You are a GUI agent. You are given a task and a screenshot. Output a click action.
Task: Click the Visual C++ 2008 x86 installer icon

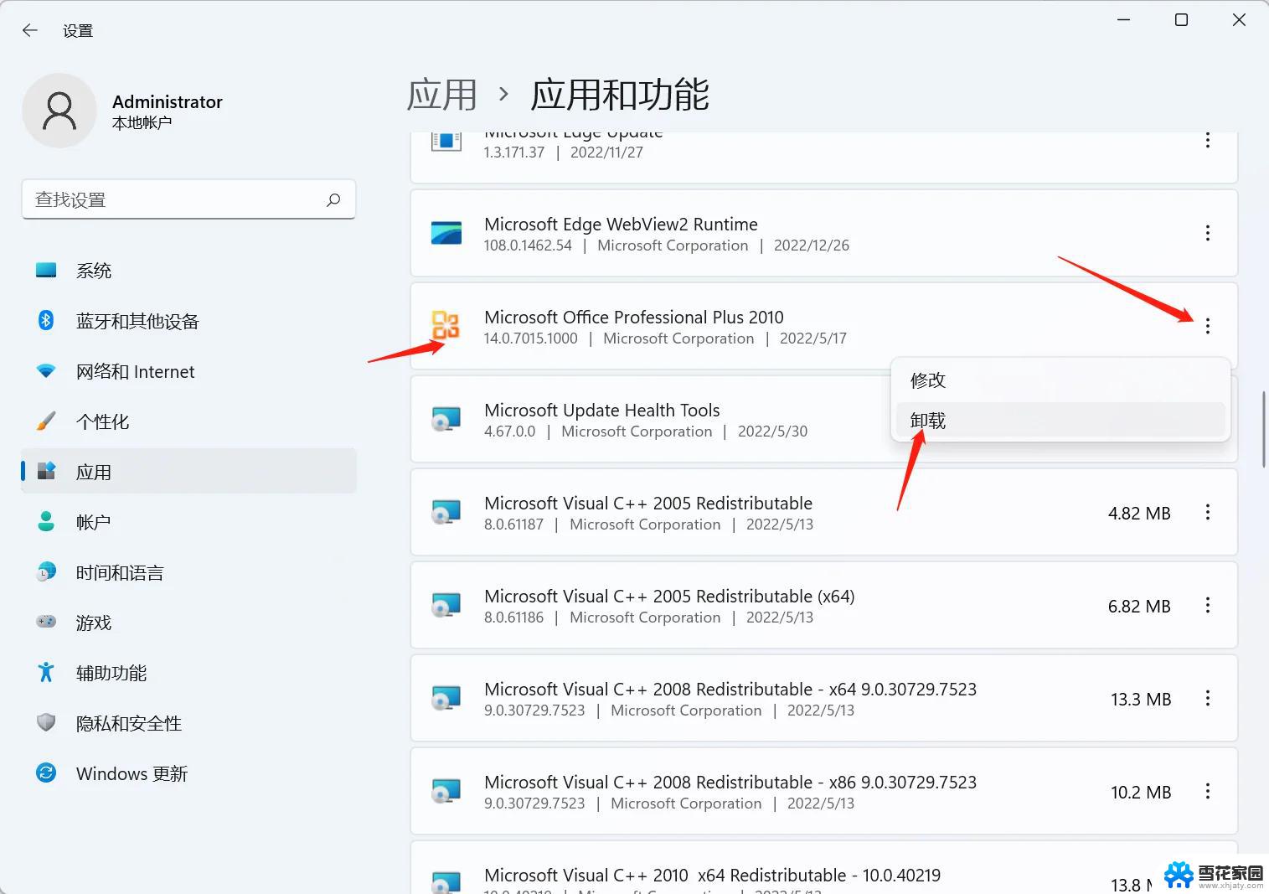[x=446, y=791]
